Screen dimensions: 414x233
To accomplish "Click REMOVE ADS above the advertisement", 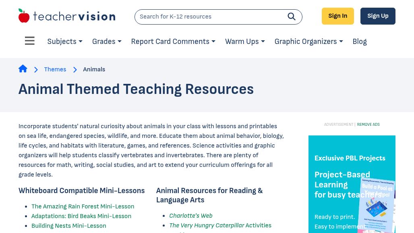I will 368,125.
